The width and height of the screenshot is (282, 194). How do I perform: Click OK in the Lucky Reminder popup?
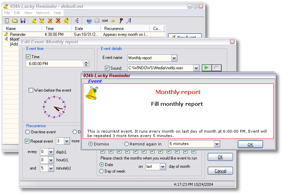[x=250, y=144]
